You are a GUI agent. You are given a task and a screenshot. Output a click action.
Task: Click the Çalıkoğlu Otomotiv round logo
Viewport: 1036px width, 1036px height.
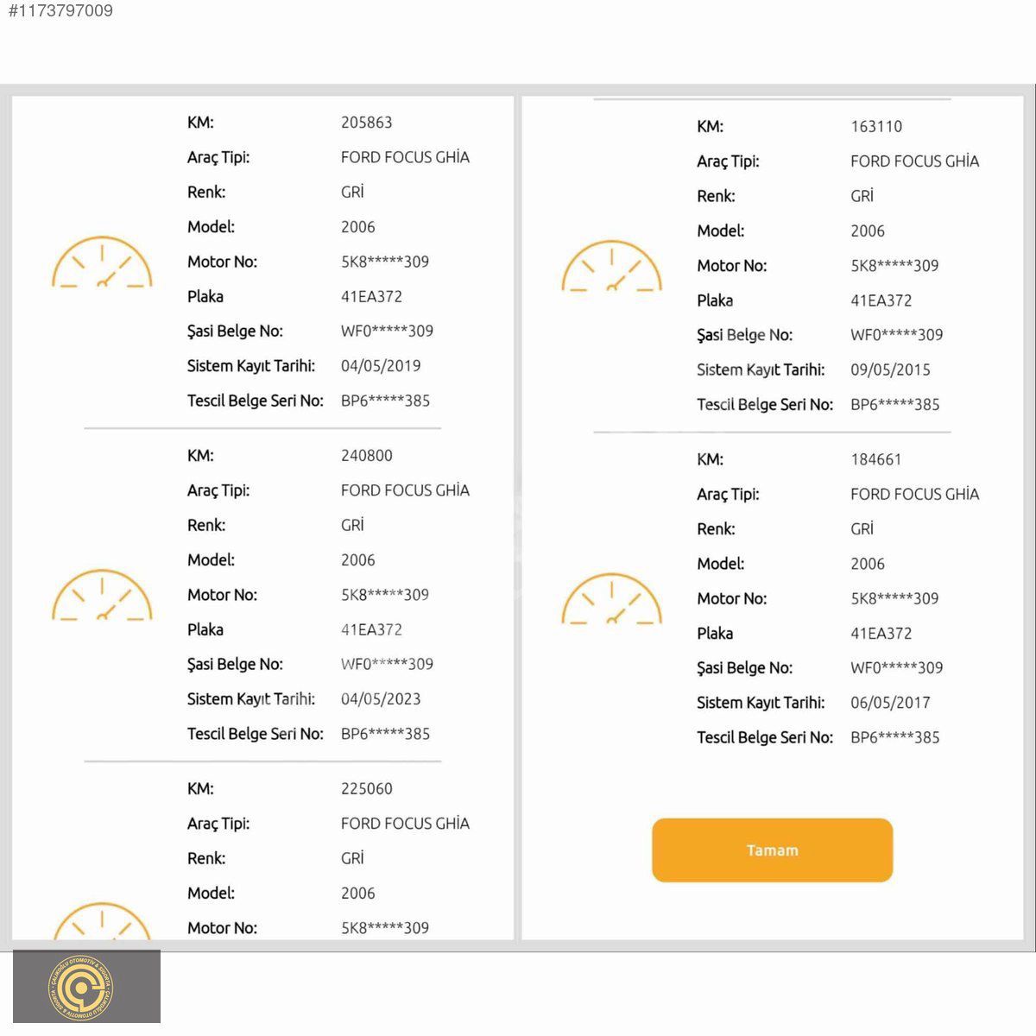coord(81,988)
